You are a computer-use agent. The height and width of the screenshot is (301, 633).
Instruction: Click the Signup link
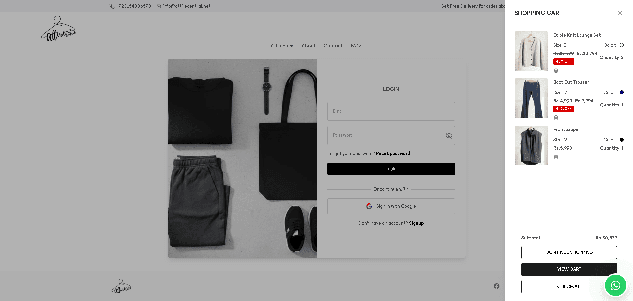(416, 223)
